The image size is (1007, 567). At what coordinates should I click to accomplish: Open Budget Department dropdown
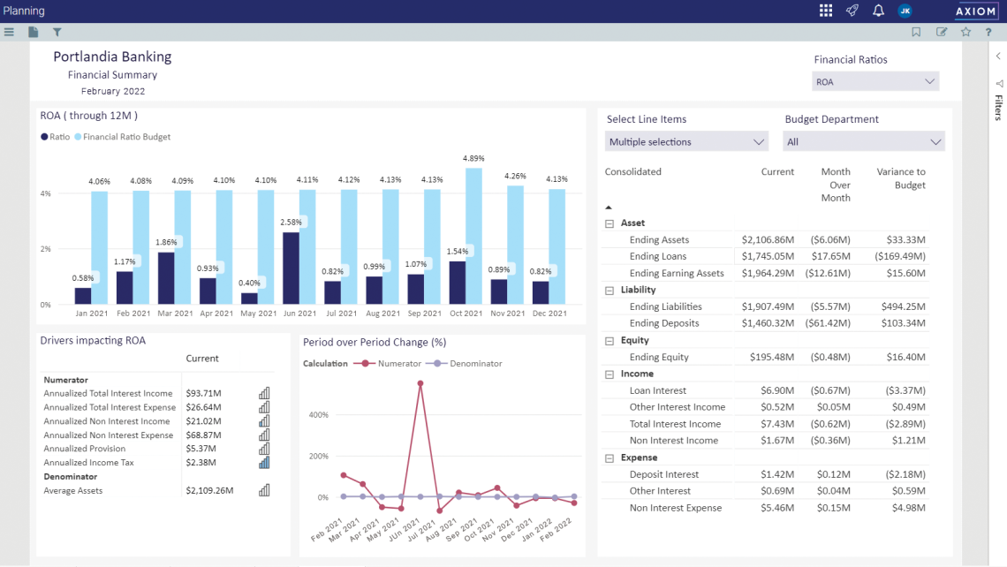coord(863,142)
